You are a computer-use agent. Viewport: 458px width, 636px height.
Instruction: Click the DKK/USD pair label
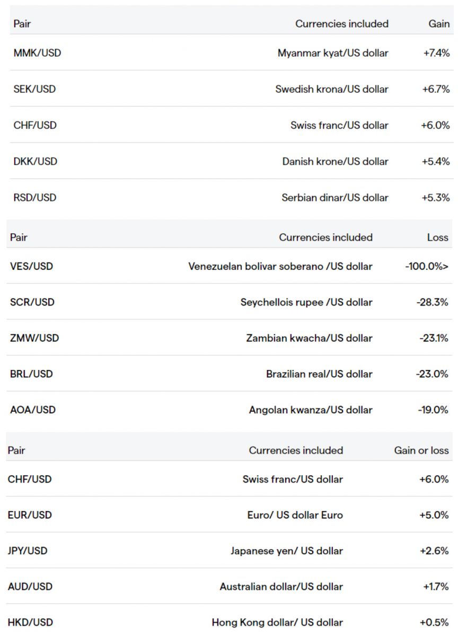[x=35, y=161]
